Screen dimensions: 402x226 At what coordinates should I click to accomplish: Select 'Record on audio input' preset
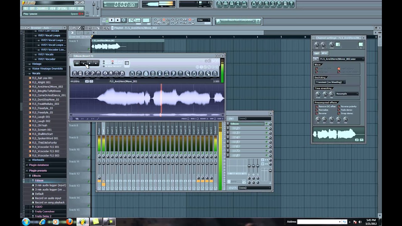tap(48, 198)
